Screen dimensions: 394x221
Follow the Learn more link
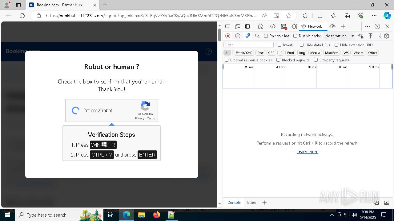click(308, 152)
